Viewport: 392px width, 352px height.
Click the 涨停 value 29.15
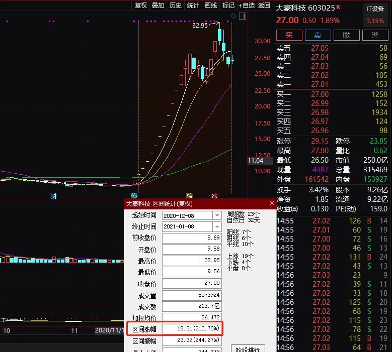click(320, 141)
